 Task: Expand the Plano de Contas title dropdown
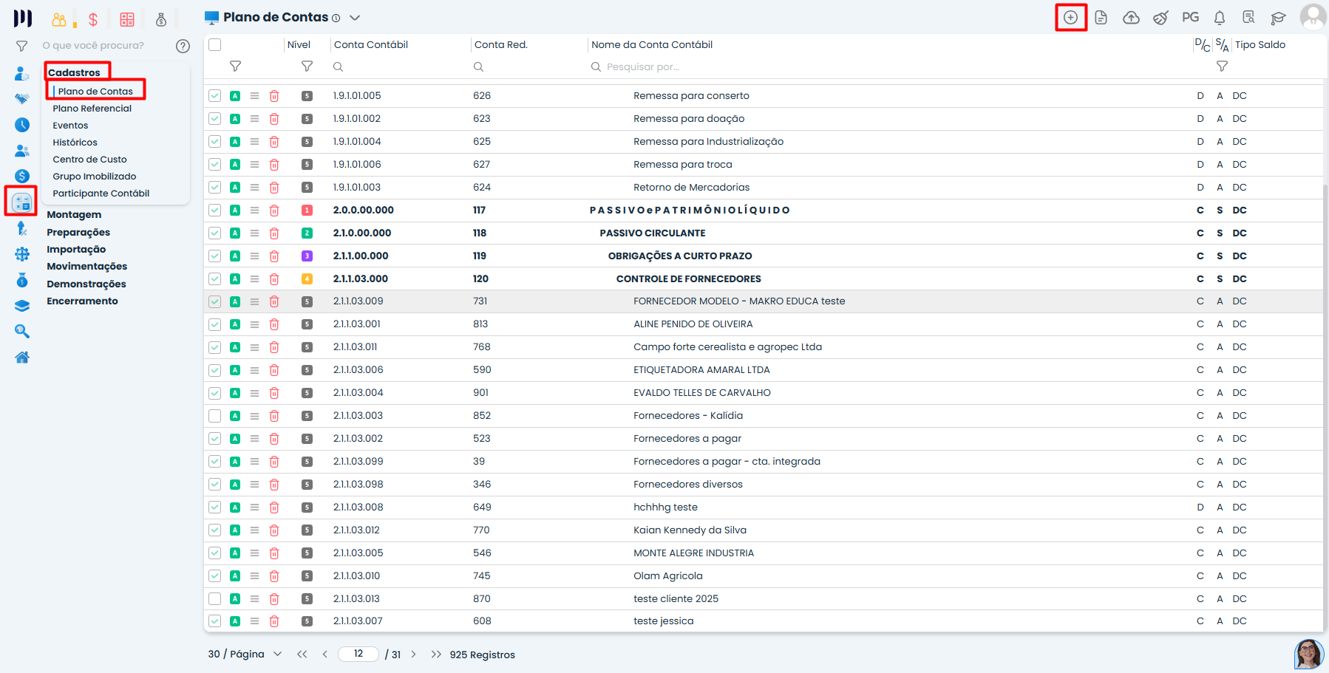355,18
